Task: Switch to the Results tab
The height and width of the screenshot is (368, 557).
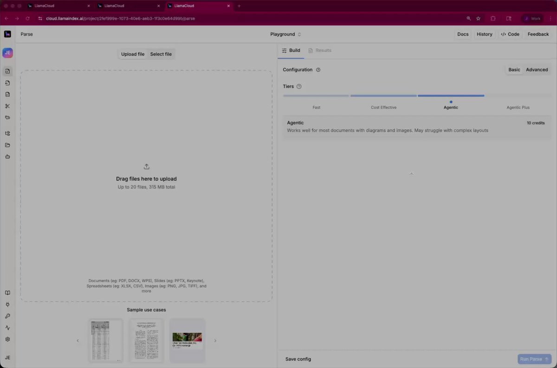Action: 320,51
